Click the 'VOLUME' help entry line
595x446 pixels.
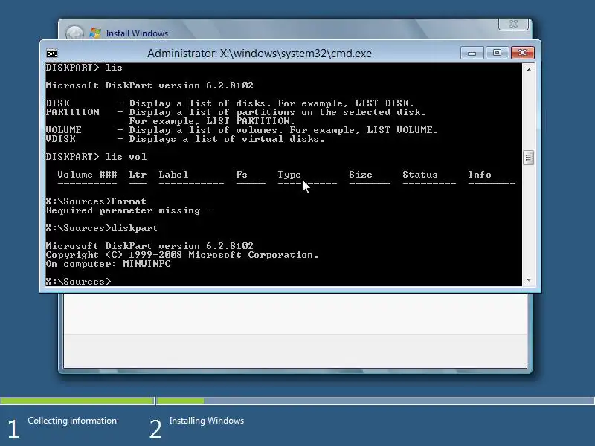pos(242,130)
